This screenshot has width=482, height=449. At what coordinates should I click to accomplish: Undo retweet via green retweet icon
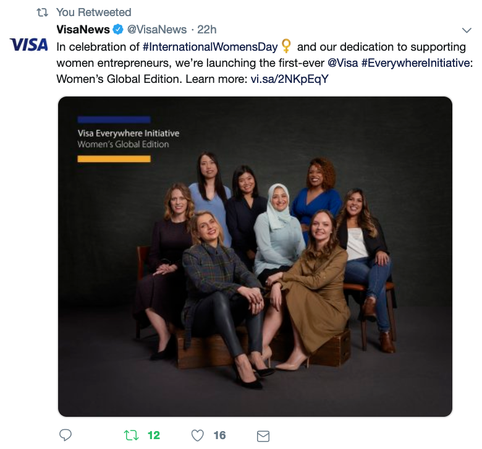tap(131, 435)
